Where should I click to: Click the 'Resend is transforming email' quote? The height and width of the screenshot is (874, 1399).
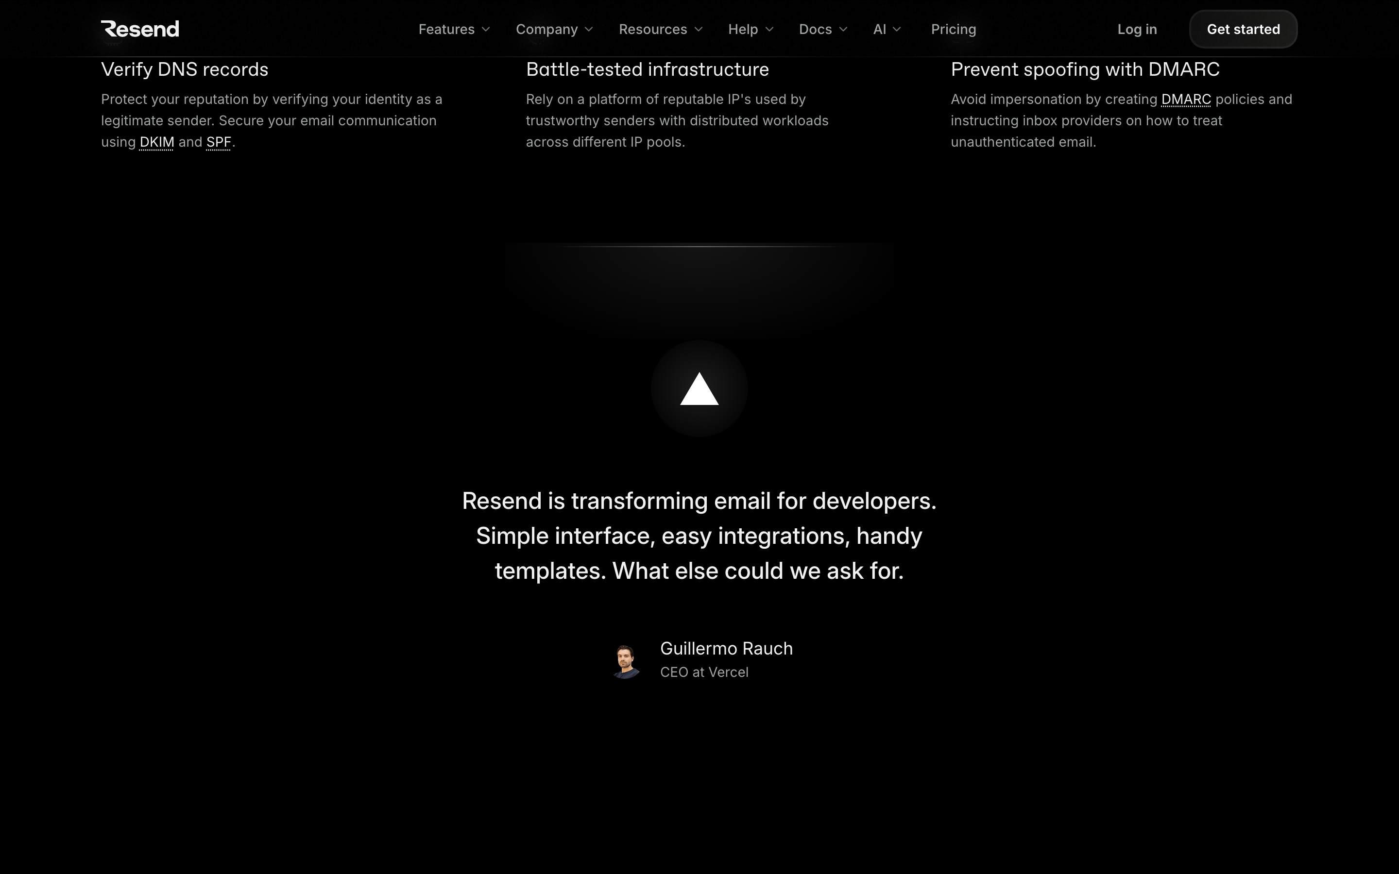click(x=699, y=536)
